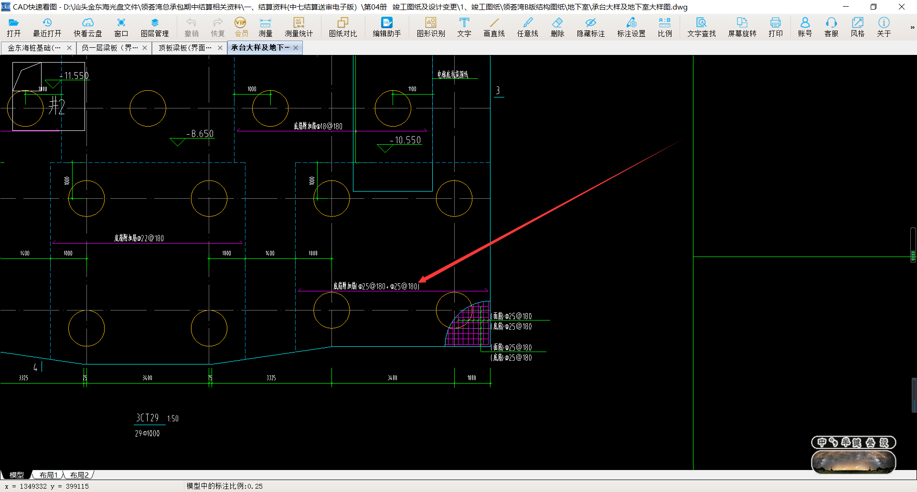The height and width of the screenshot is (492, 917).
Task: Open 测量统计 measurement statistics
Action: (x=299, y=27)
